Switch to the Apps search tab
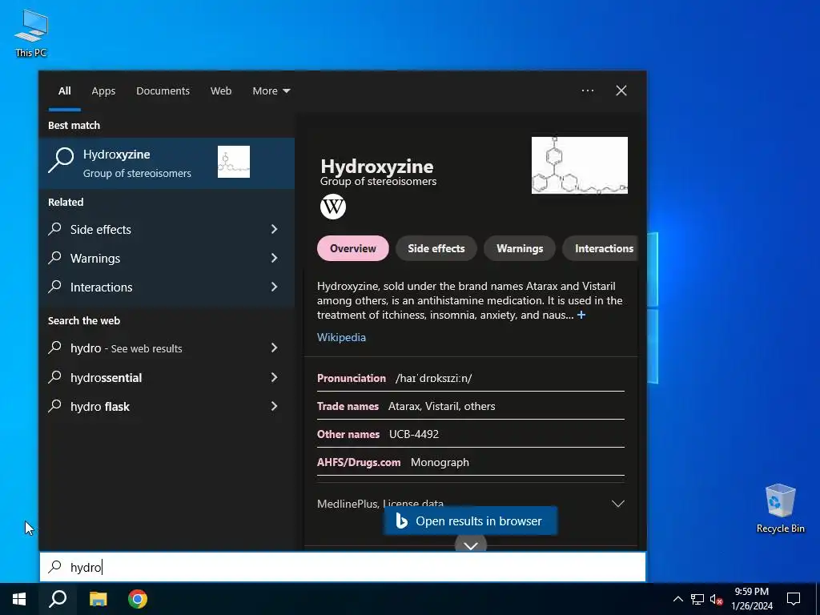 coord(103,90)
